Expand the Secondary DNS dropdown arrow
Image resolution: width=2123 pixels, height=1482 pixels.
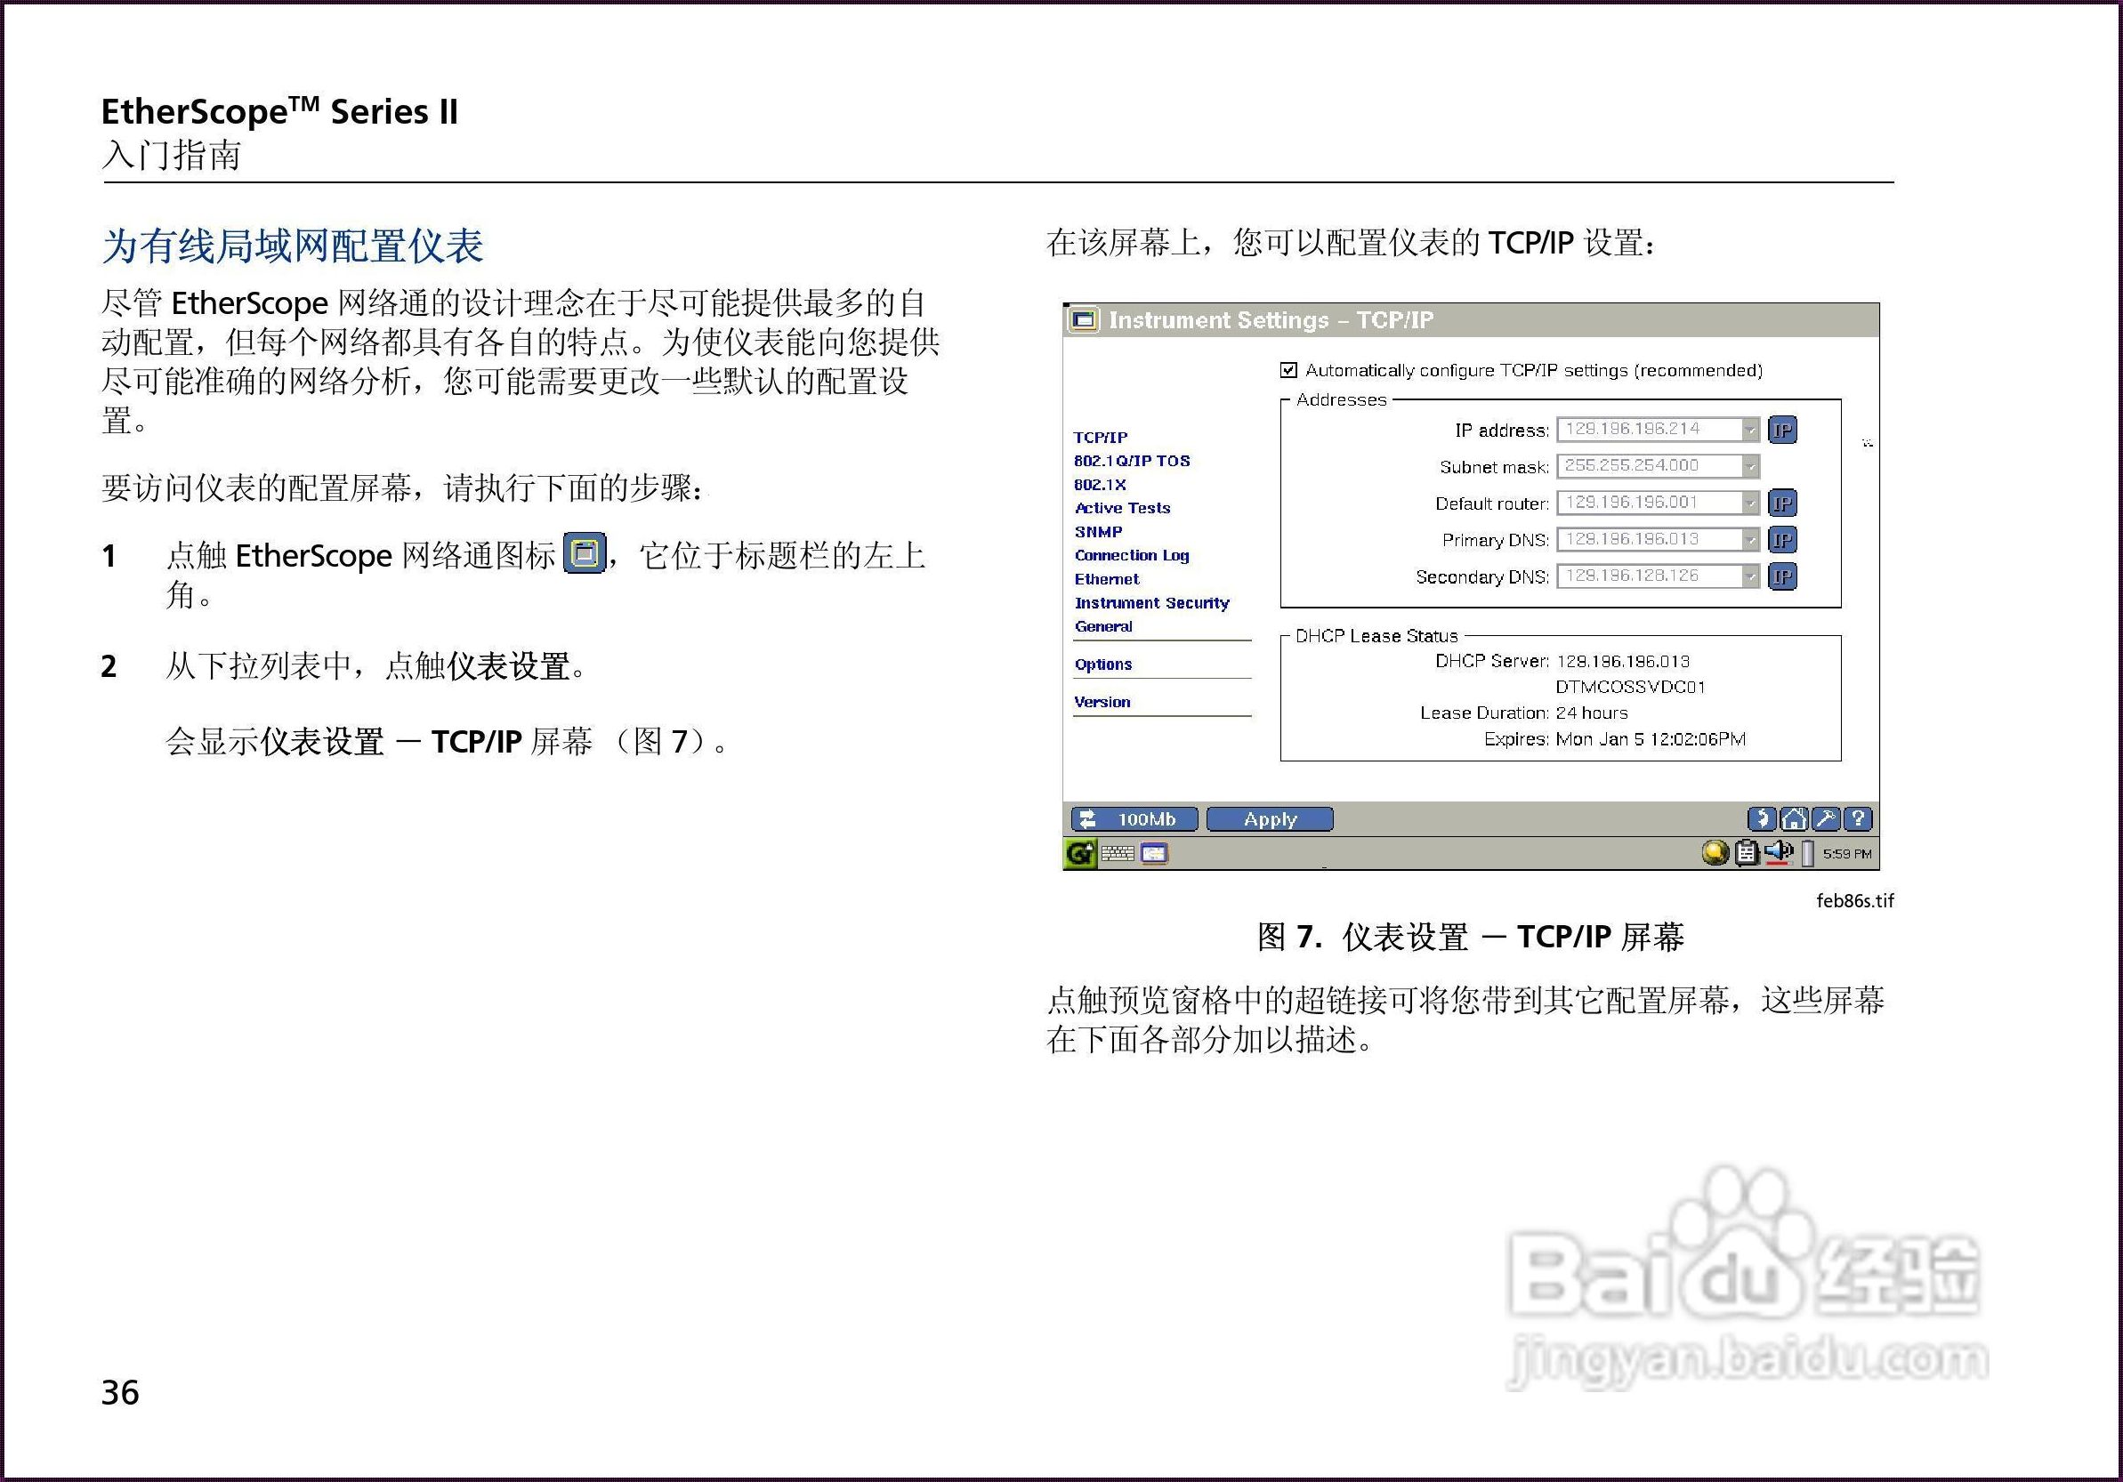click(1749, 577)
